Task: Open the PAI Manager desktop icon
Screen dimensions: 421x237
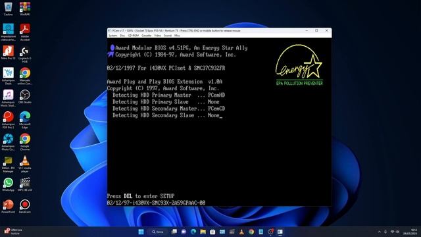Action: tap(9, 164)
